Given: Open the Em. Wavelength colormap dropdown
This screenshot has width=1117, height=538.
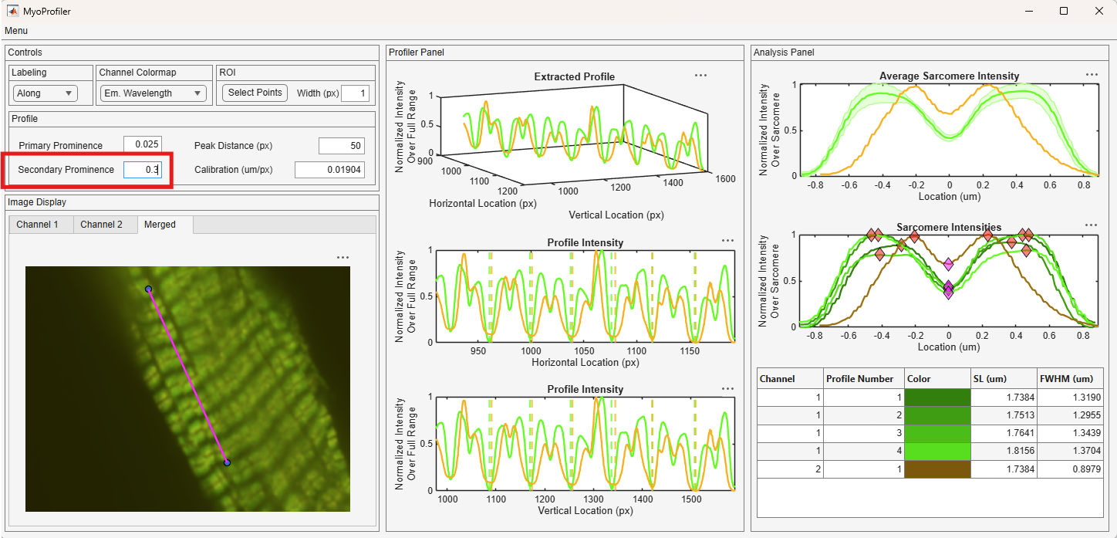Looking at the screenshot, I should tap(154, 93).
